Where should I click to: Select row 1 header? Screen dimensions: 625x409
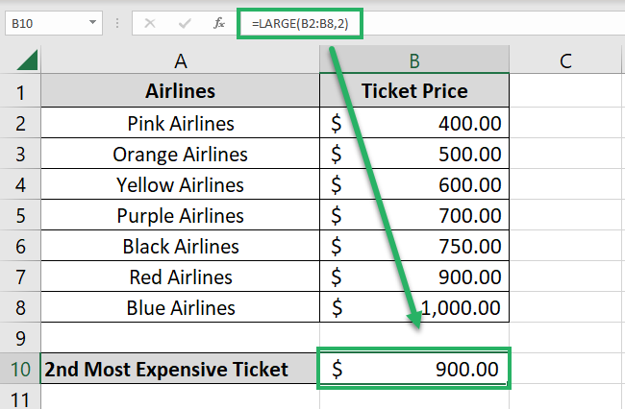coord(19,92)
